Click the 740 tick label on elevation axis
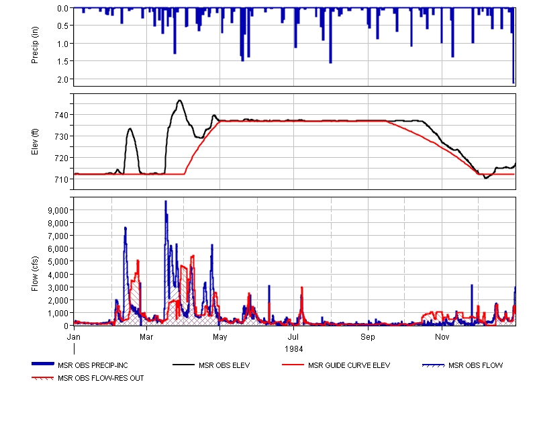The height and width of the screenshot is (421, 537). click(62, 115)
